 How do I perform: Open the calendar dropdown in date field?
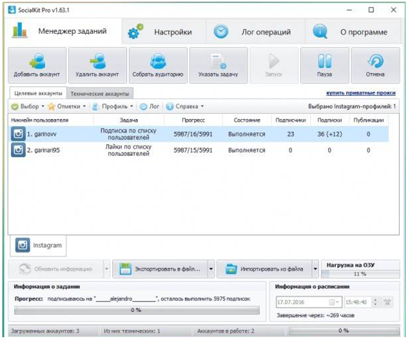[334, 302]
